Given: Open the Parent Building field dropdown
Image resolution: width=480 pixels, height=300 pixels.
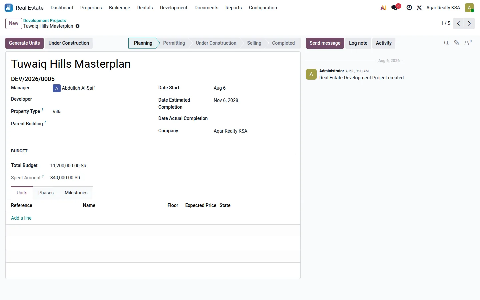Looking at the screenshot, I should [100, 124].
